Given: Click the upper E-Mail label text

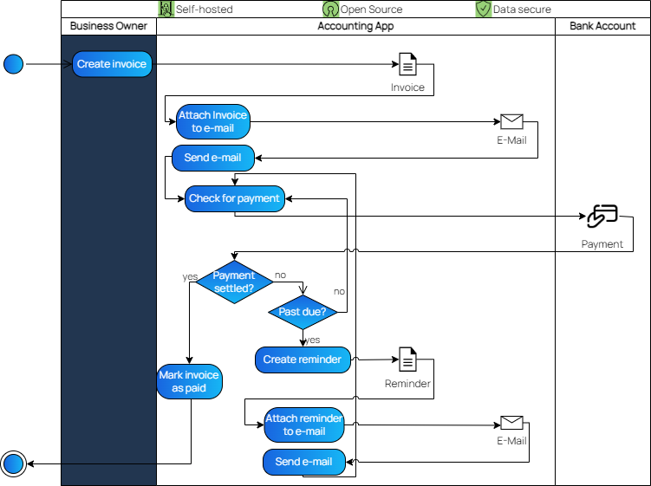Looking at the screenshot, I should (x=511, y=140).
